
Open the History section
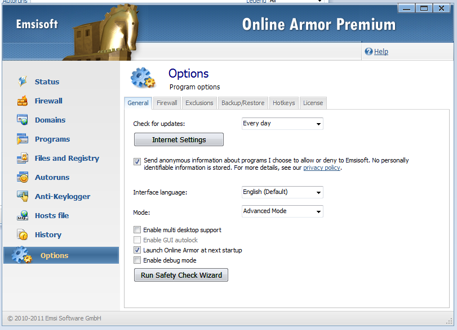point(48,234)
